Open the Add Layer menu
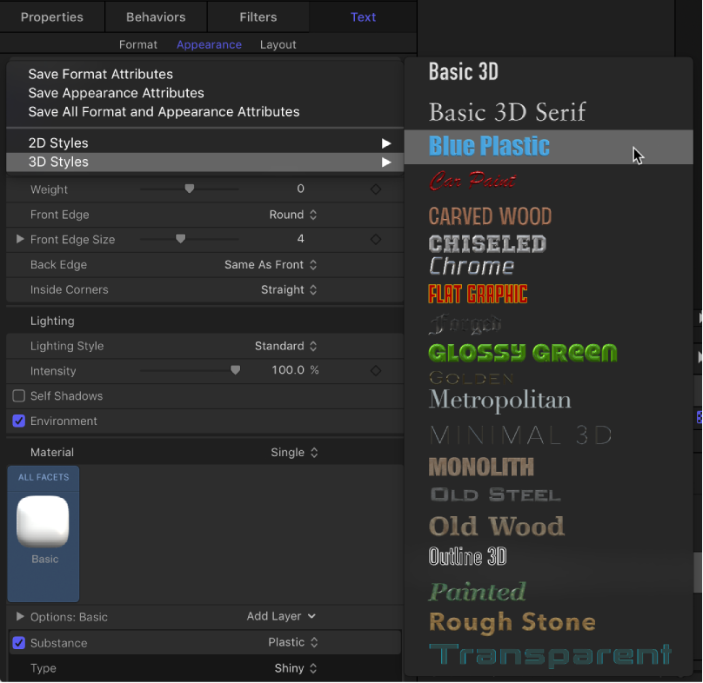 tap(280, 615)
